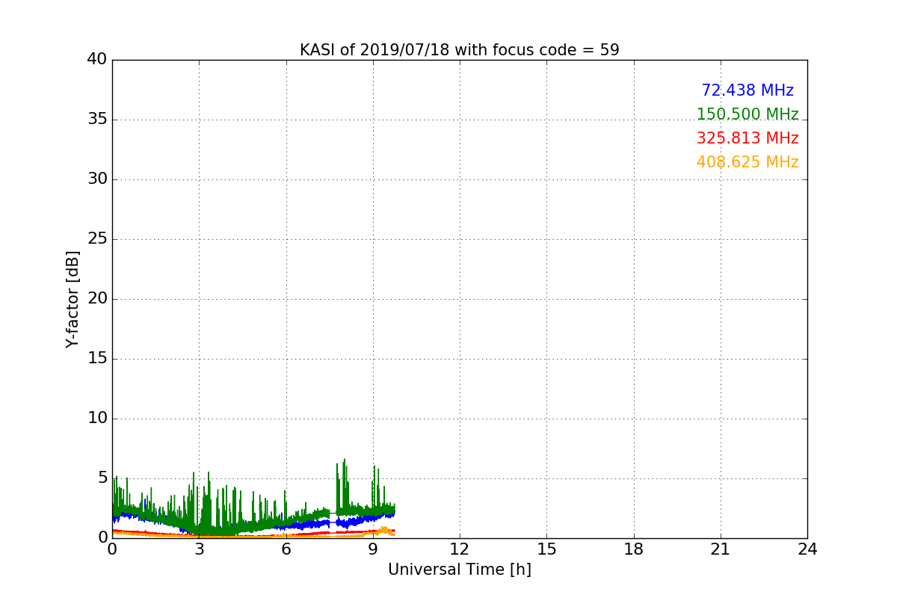Select the green 150.500 MHz legend label
Screen dimensions: 897x598
tap(747, 114)
